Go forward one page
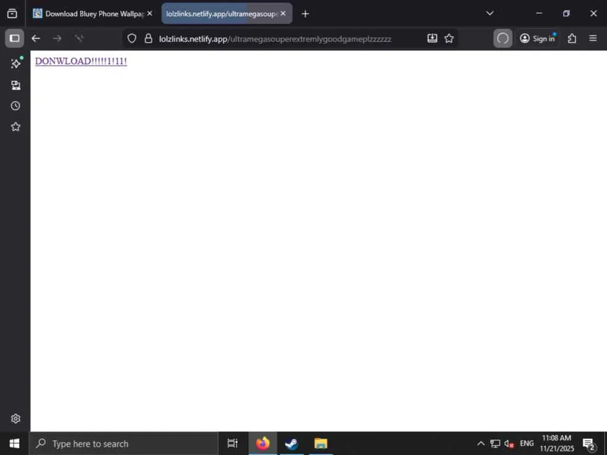Viewport: 607px width, 455px height. pyautogui.click(x=57, y=39)
